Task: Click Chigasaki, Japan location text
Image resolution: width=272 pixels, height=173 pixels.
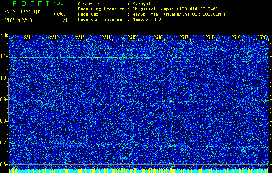Action: (x=175, y=9)
